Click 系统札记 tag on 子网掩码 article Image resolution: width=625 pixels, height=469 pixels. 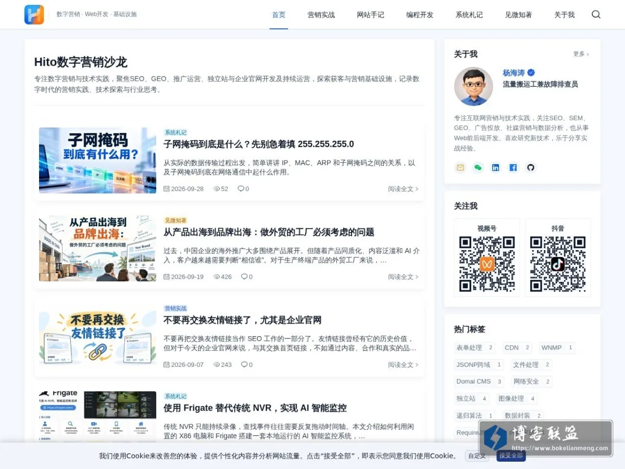click(176, 132)
